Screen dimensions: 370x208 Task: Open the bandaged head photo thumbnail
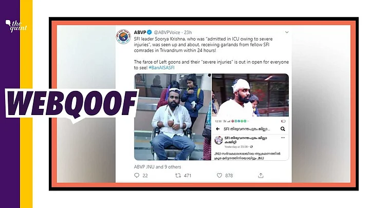250,96
